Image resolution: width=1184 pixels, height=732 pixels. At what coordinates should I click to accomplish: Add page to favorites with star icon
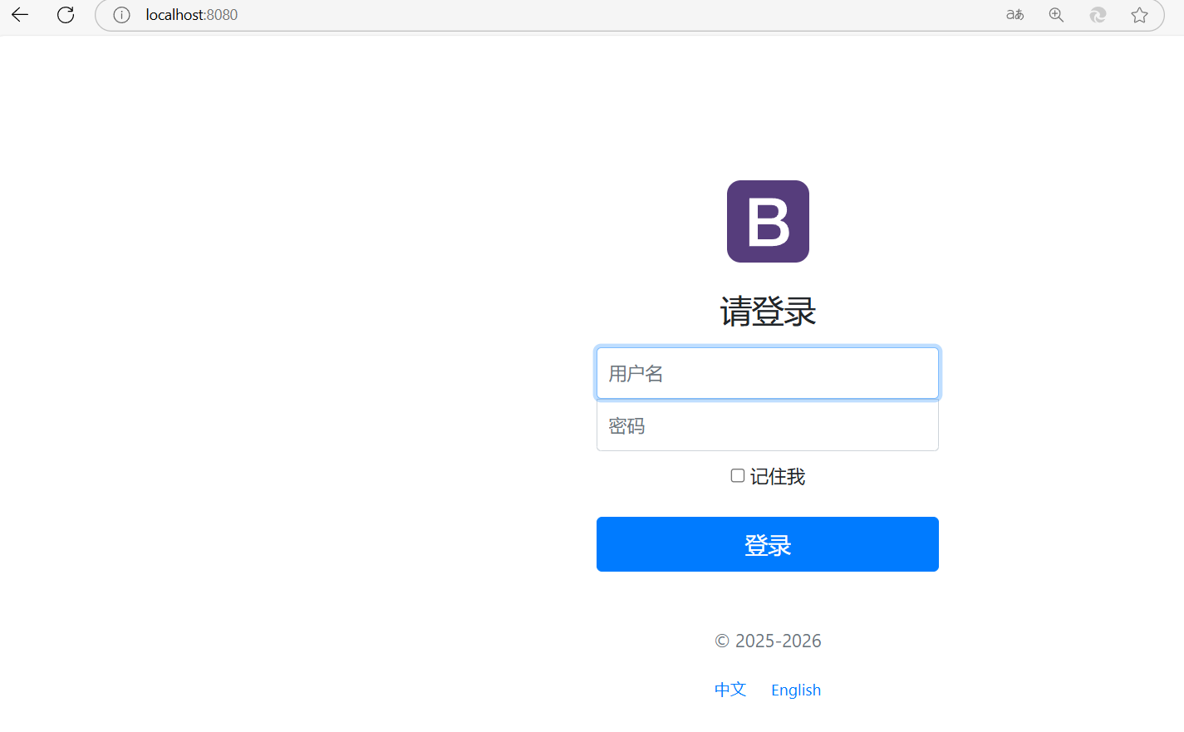point(1139,15)
